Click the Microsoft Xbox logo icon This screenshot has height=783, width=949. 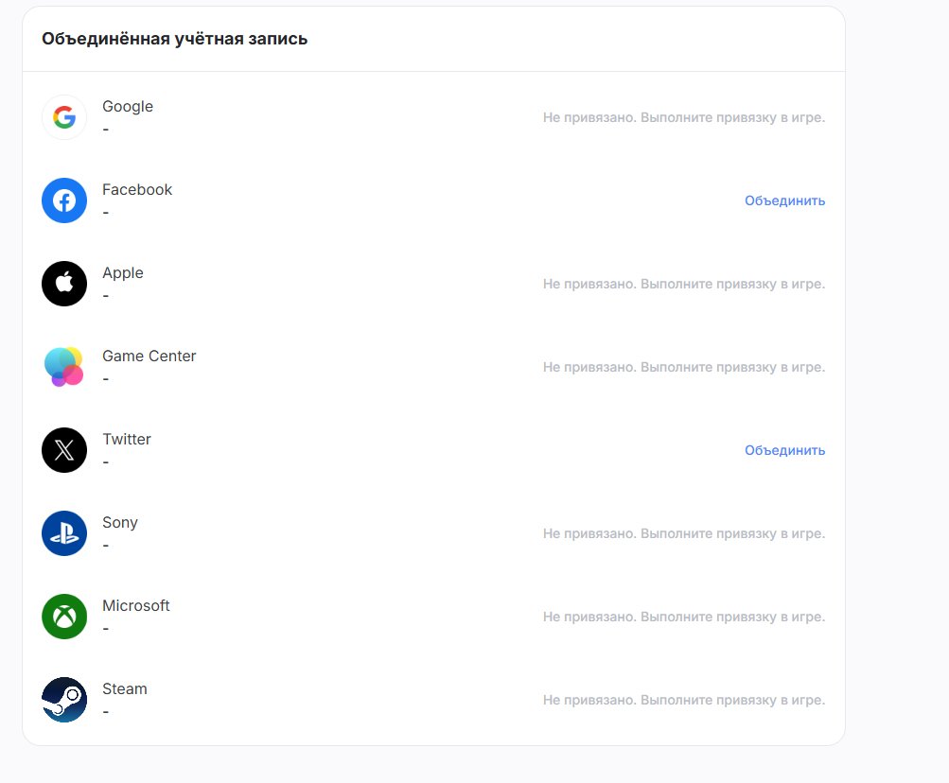pos(64,617)
